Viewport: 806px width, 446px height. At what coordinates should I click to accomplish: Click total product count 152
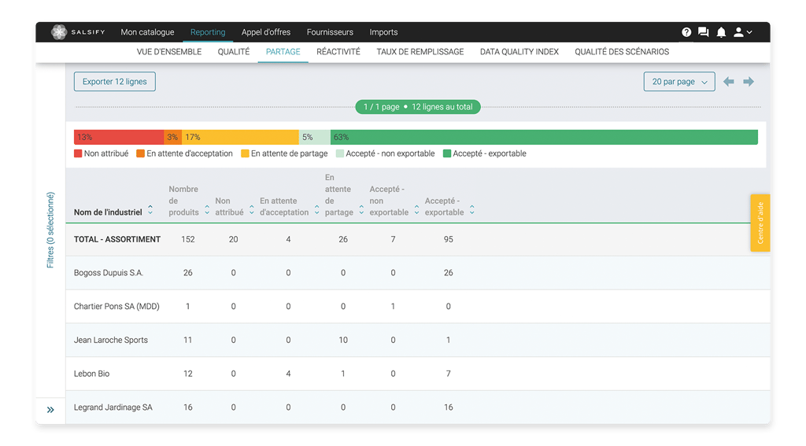[x=188, y=239]
